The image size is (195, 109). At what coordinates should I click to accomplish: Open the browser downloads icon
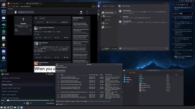click(96, 6)
